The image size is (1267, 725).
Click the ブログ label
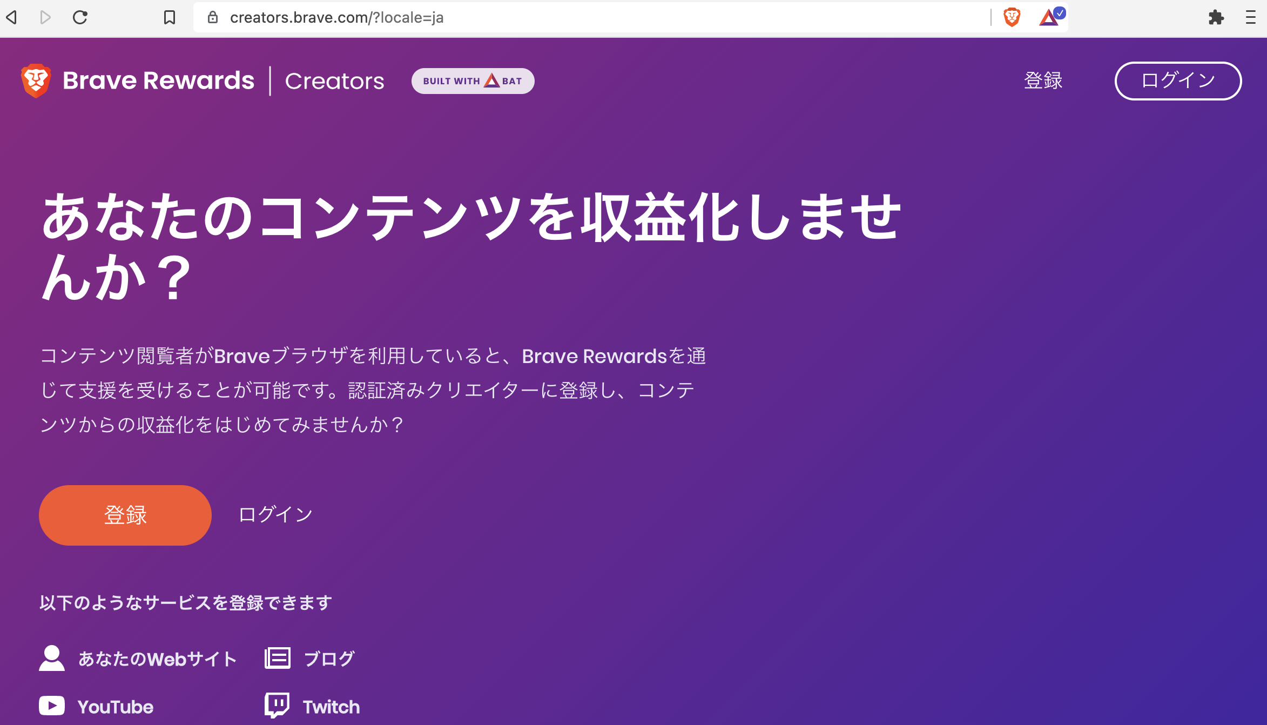click(329, 659)
